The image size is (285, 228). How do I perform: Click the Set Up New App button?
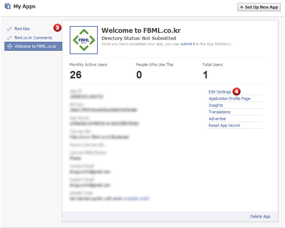point(259,7)
